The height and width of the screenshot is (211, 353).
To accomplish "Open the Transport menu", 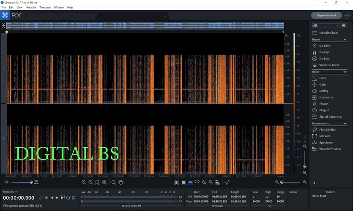I will (45, 8).
